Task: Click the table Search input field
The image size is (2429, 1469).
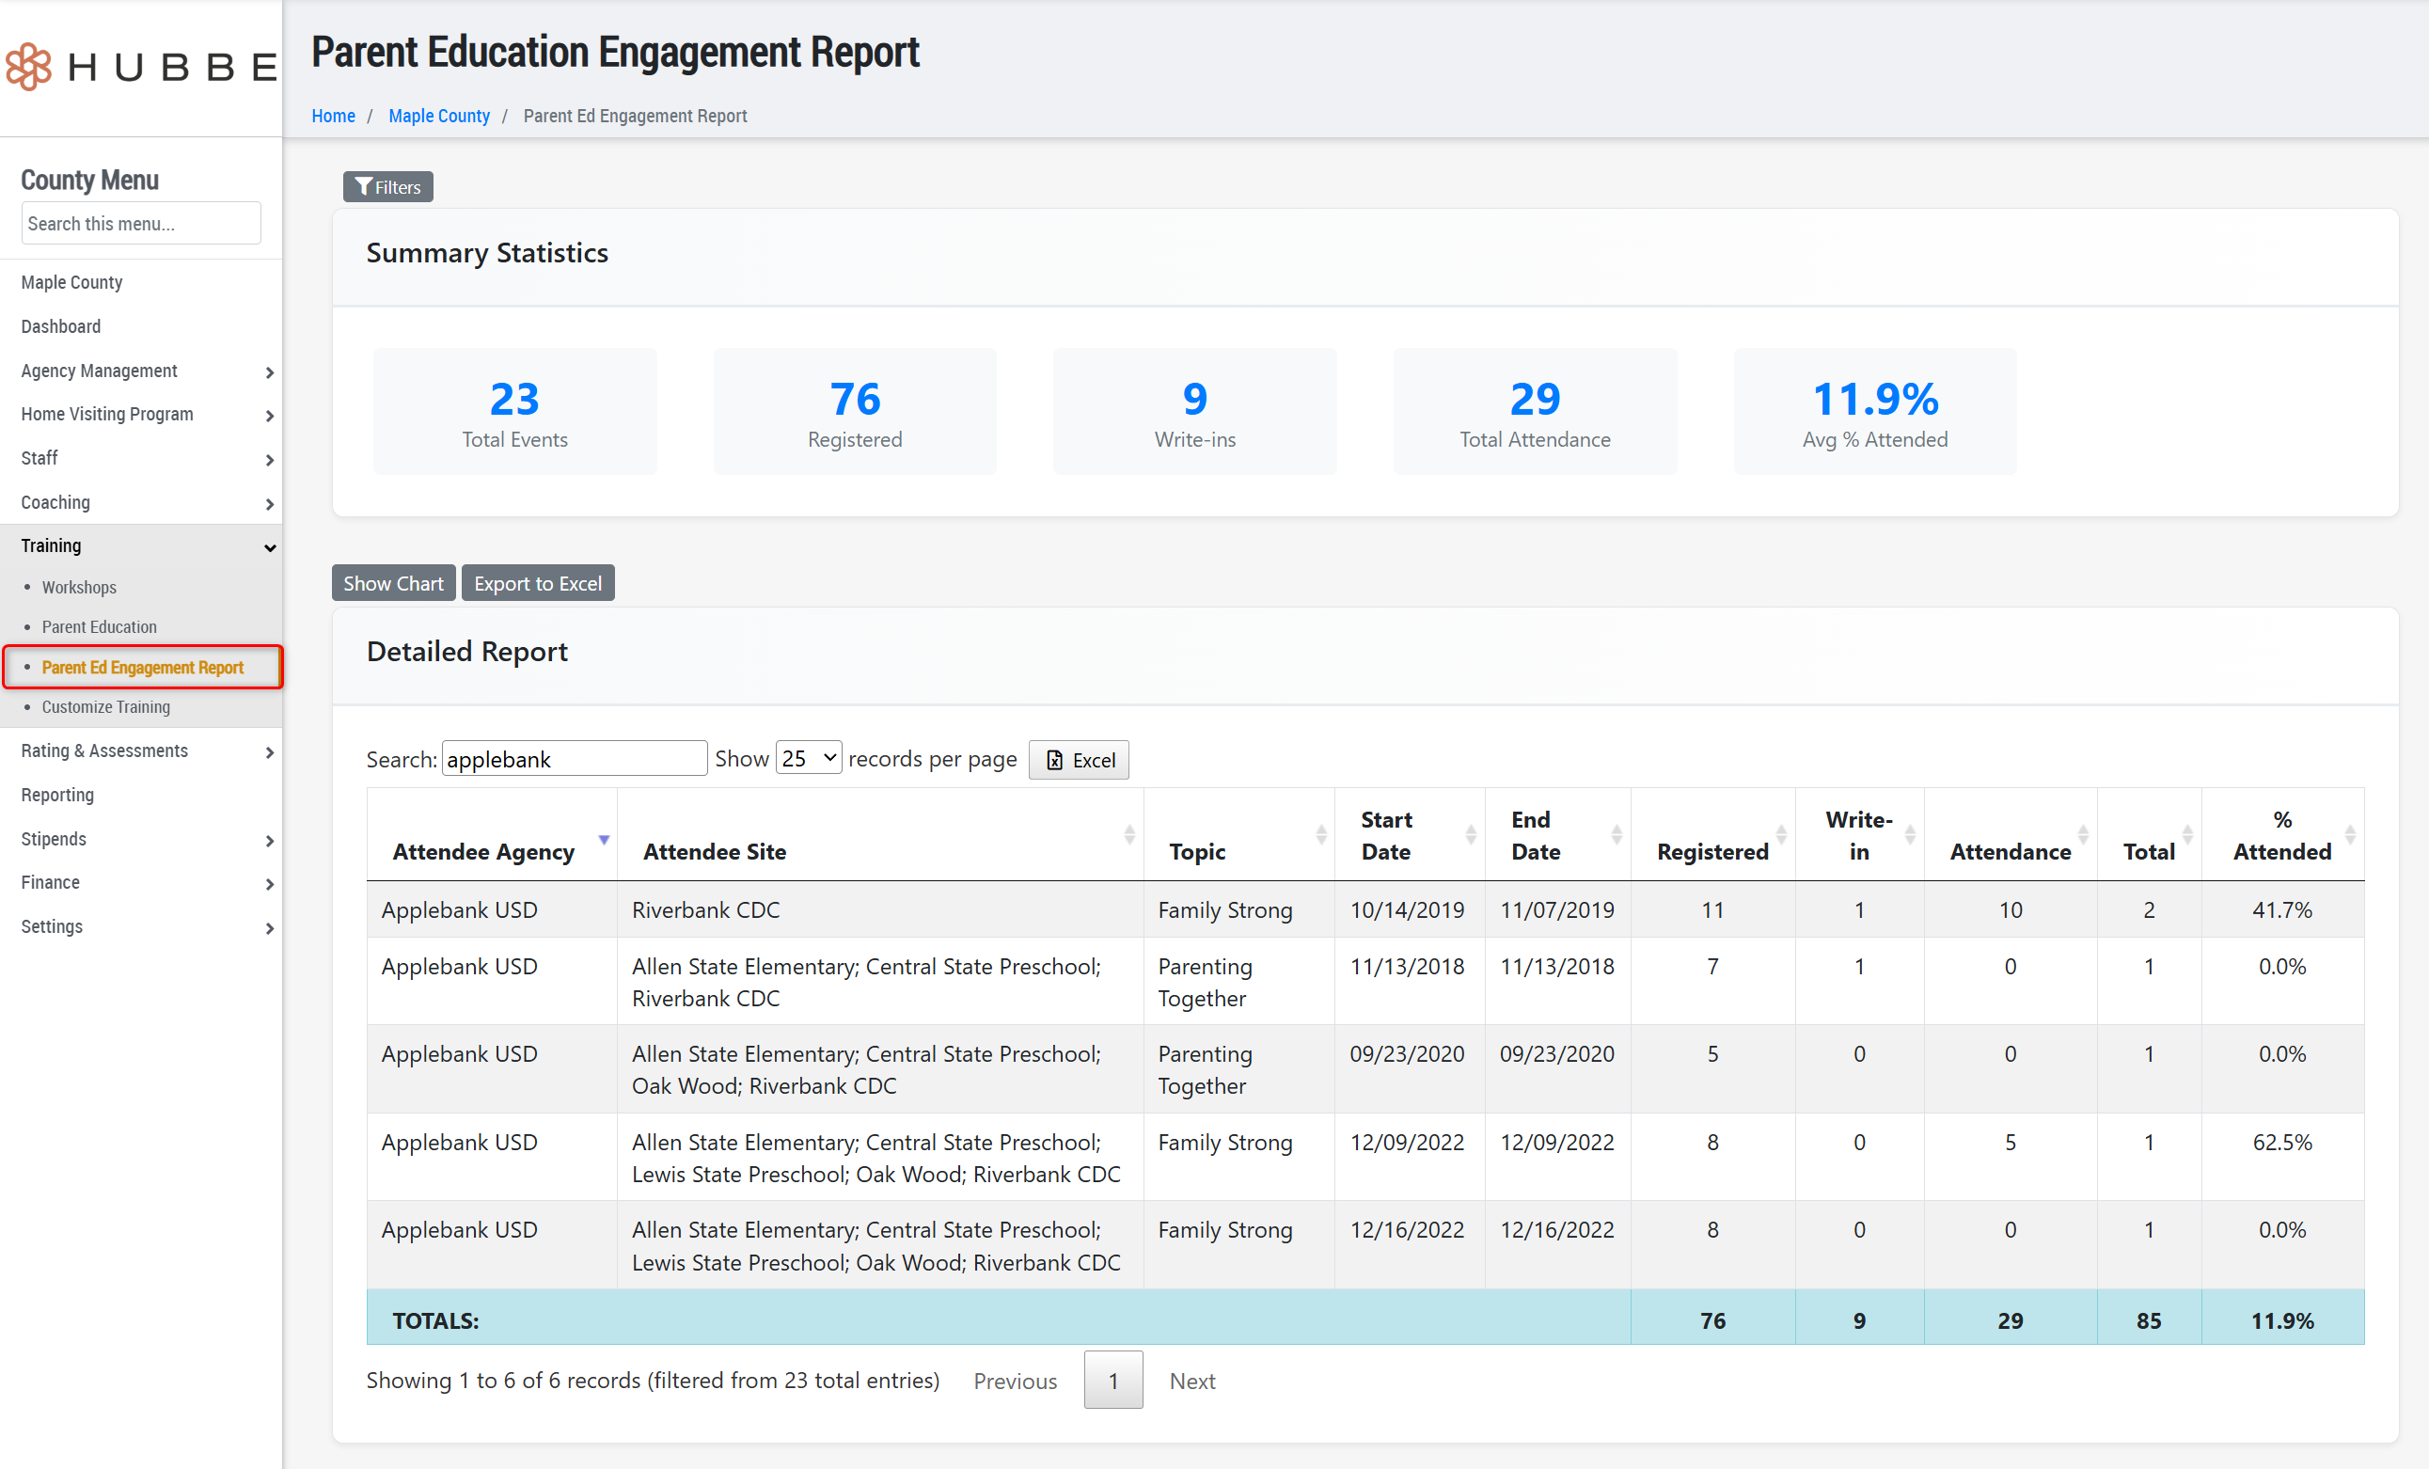Action: [574, 759]
